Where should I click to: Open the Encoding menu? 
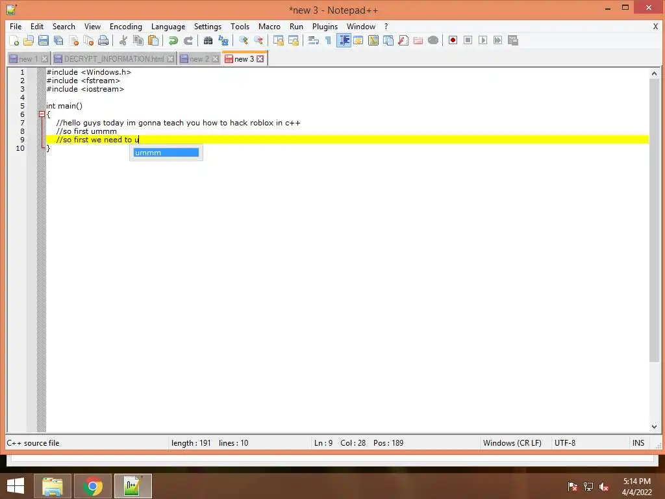pos(126,26)
